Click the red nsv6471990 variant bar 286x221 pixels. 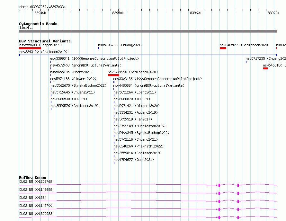click(x=113, y=75)
